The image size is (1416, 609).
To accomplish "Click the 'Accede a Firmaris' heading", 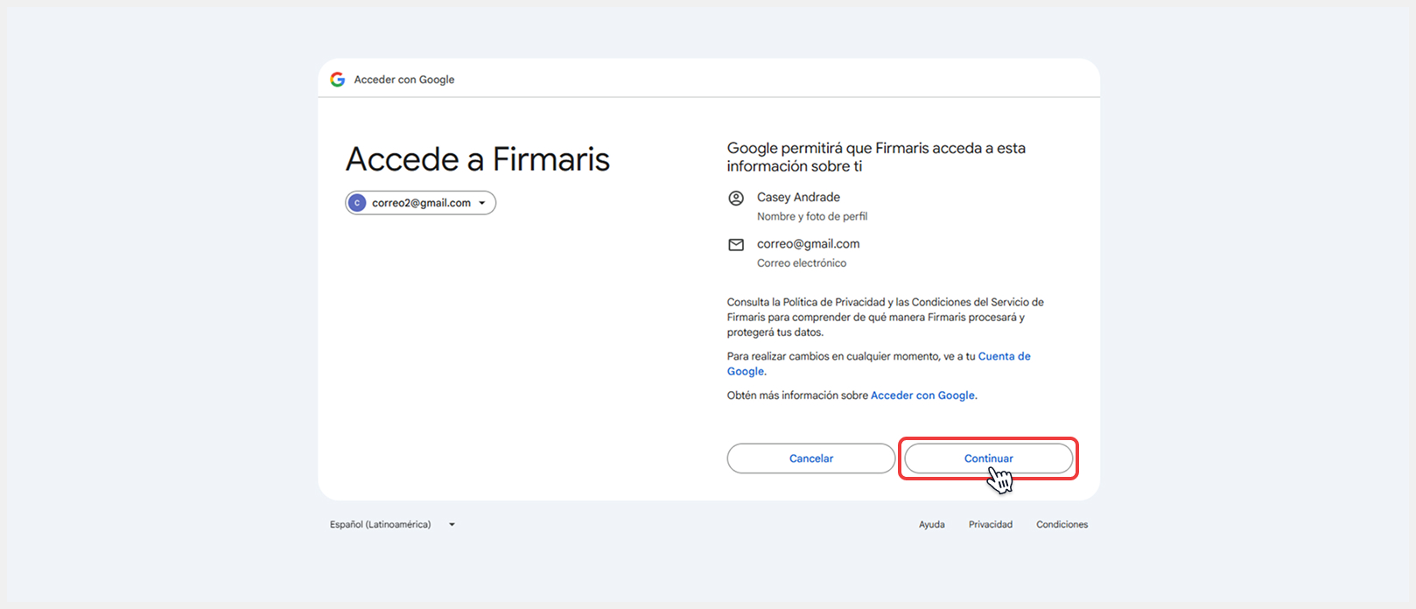I will click(478, 159).
